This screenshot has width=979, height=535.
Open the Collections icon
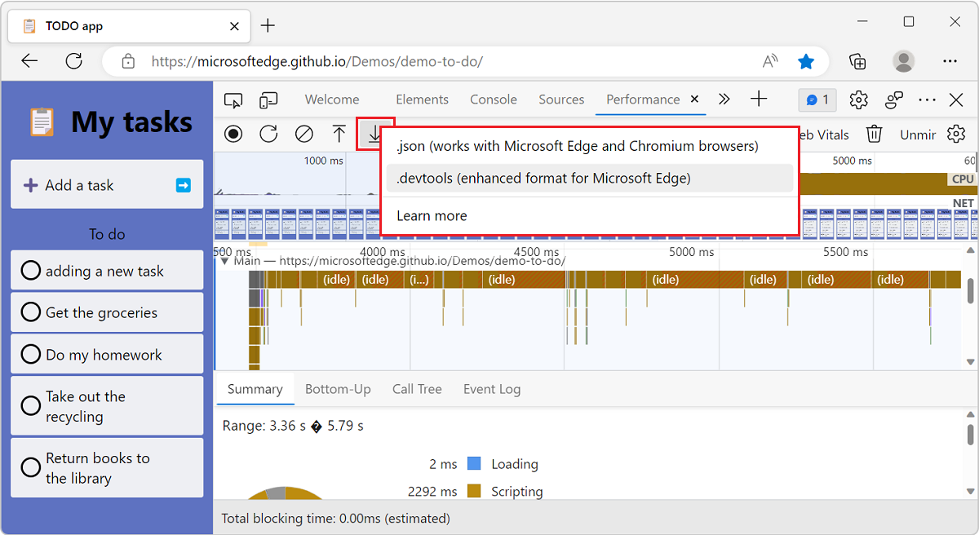[x=857, y=61]
